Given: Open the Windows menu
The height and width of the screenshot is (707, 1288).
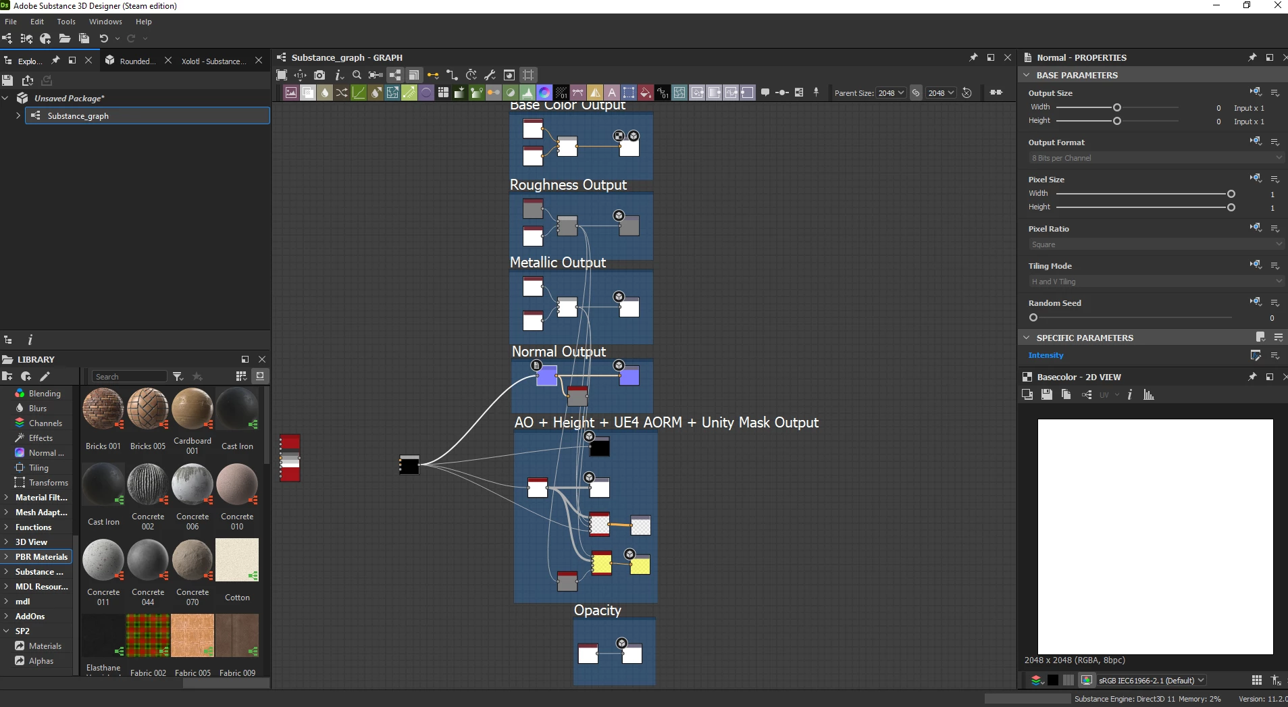Looking at the screenshot, I should 105,22.
